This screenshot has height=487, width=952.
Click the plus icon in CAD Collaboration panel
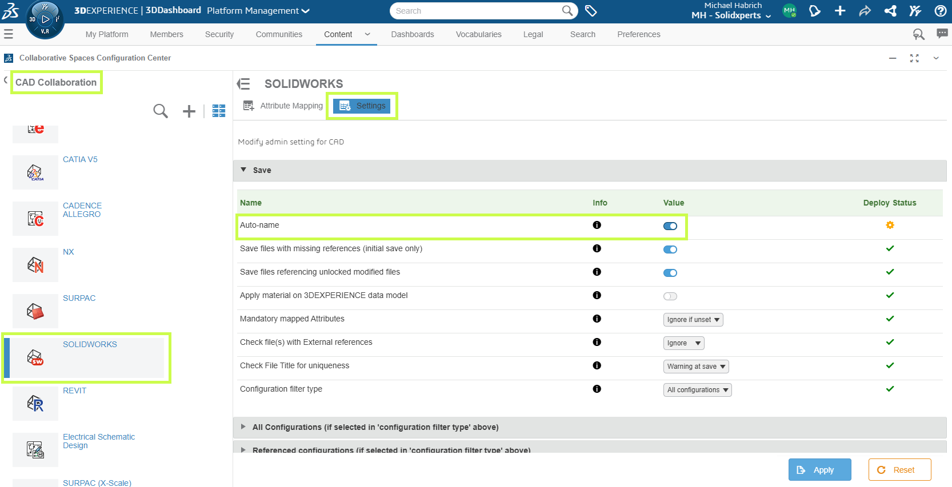pos(189,111)
